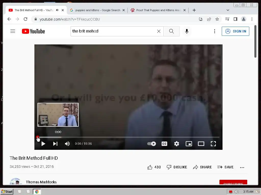Skip to next video
261x195 pixels.
pos(55,144)
